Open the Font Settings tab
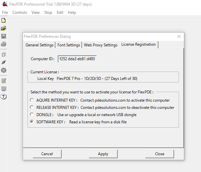Viewport: 201px width, 172px height. pos(69,45)
